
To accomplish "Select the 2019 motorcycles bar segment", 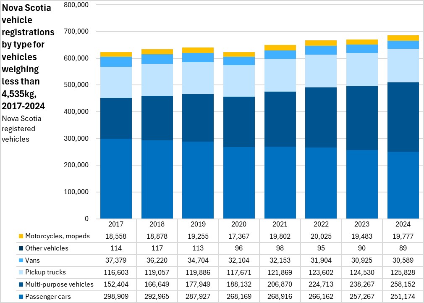I will [198, 50].
